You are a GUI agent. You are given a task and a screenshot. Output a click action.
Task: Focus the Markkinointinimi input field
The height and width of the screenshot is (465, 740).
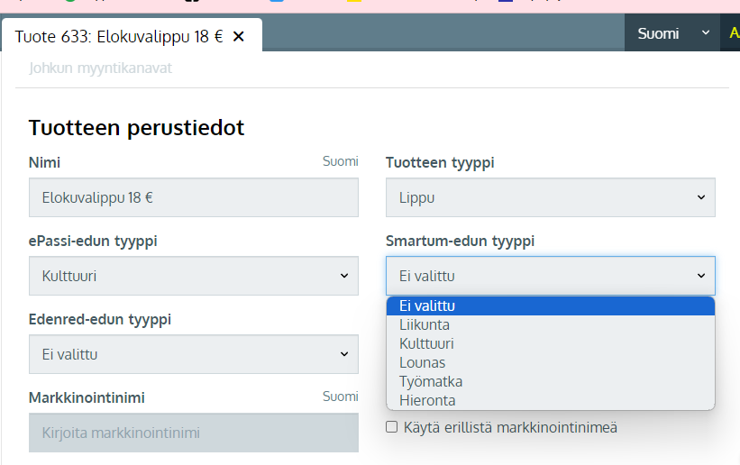pyautogui.click(x=193, y=433)
